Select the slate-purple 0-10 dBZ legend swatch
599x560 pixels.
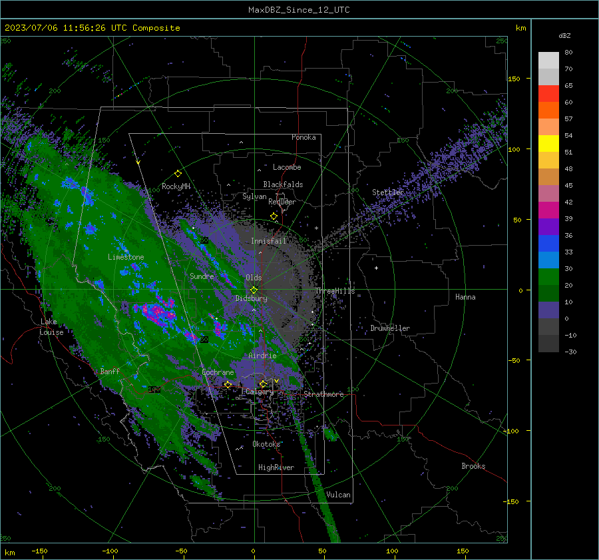pos(548,310)
